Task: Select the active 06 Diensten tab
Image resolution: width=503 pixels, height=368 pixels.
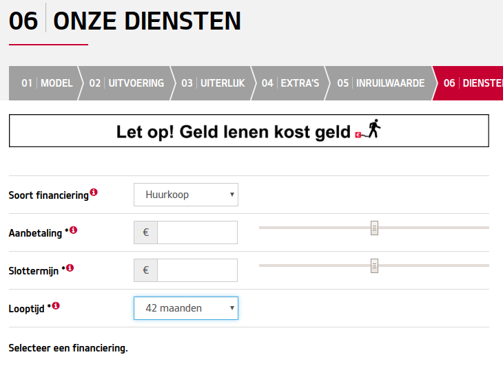Action: point(469,83)
